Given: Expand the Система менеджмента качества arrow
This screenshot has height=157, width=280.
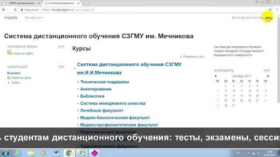Looking at the screenshot, I should (x=78, y=103).
